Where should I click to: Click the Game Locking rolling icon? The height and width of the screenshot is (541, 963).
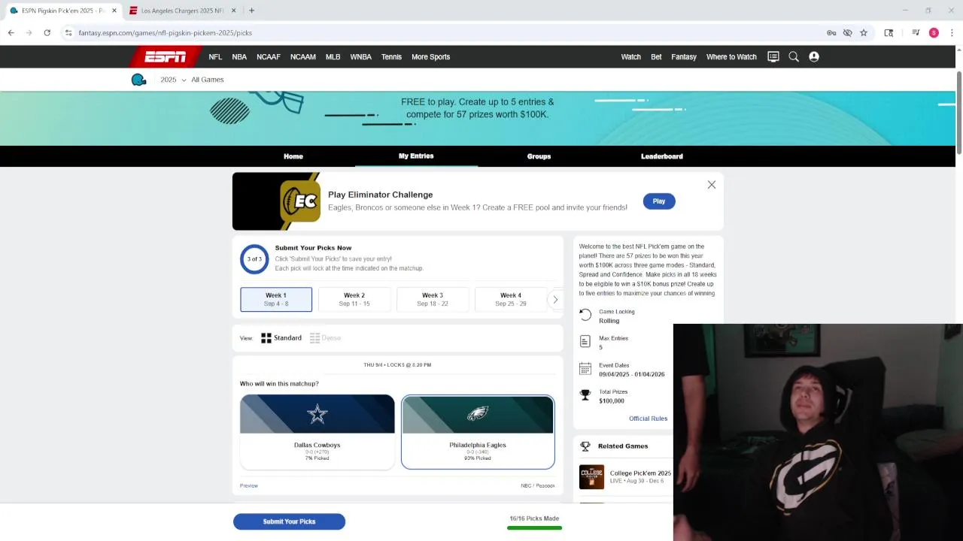click(585, 316)
